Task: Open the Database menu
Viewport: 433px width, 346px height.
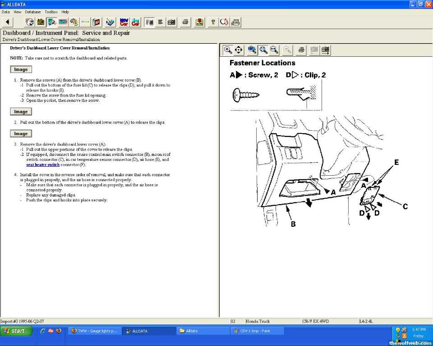Action: [x=32, y=12]
